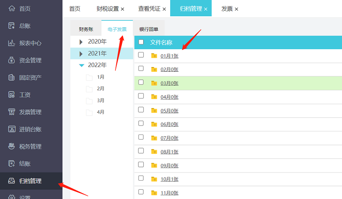Collapse the 2022年 tree node
342x199 pixels.
click(x=81, y=65)
